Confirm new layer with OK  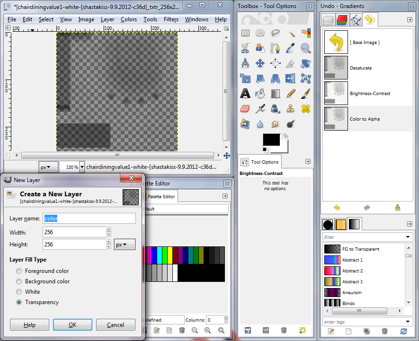coord(72,325)
